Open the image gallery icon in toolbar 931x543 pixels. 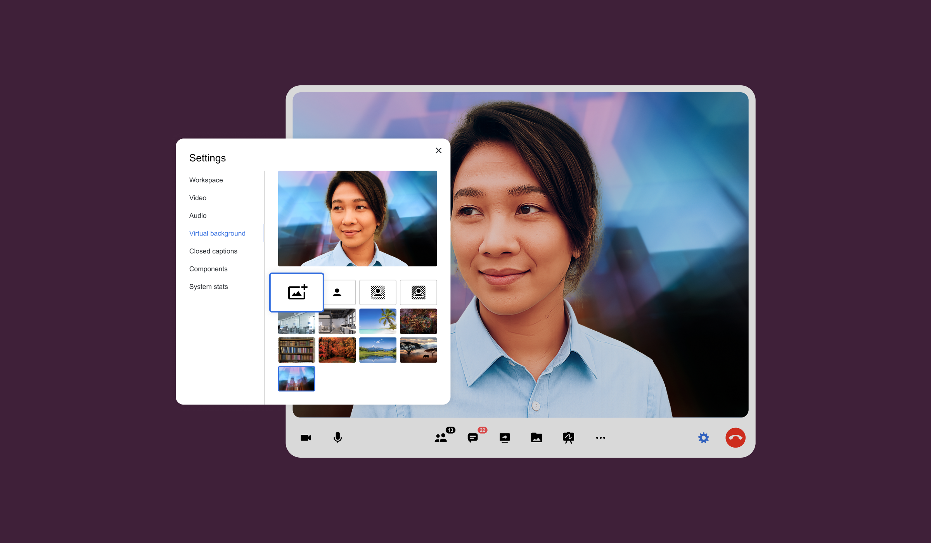click(x=536, y=438)
